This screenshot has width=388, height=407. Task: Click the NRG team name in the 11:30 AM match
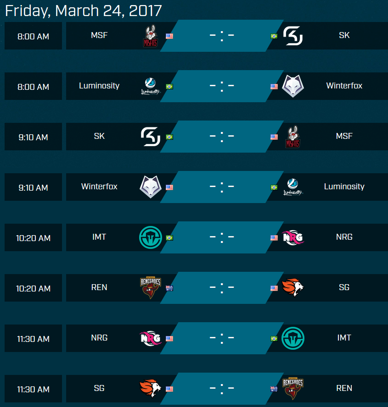(99, 338)
